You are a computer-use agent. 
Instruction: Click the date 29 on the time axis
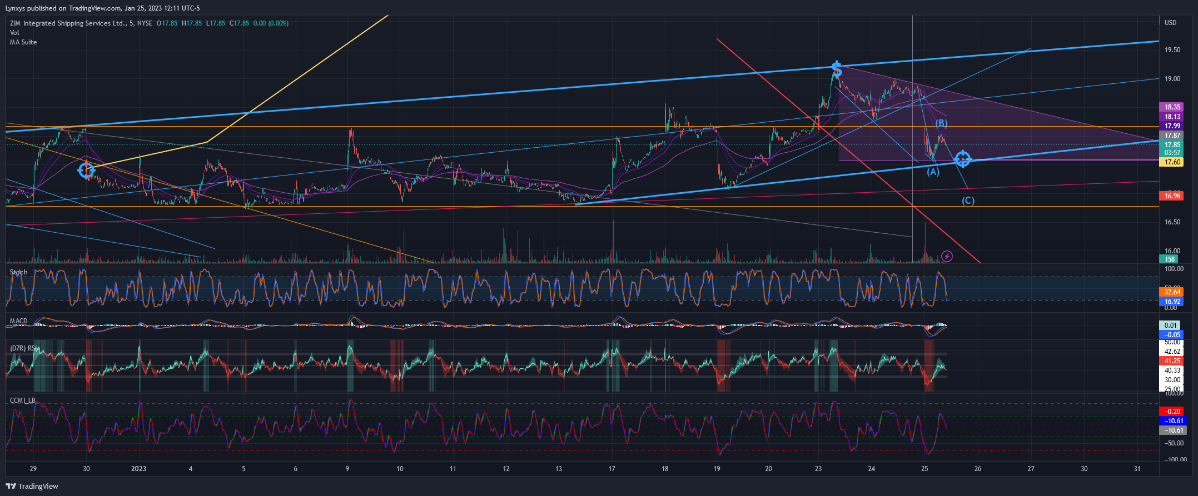coord(33,469)
